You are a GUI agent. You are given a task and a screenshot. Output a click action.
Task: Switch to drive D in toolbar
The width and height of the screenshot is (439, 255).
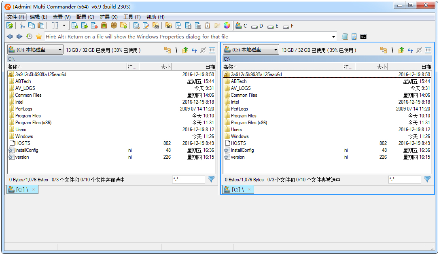(257, 26)
